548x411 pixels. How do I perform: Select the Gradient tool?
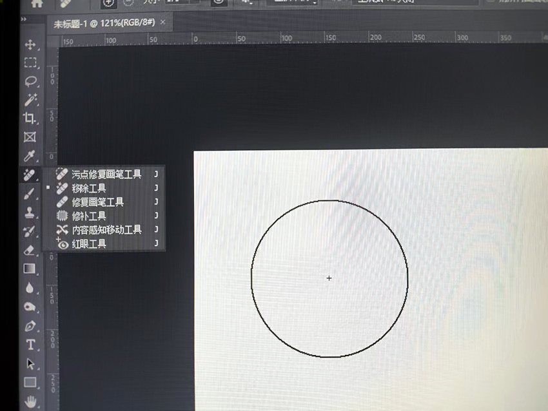[30, 269]
